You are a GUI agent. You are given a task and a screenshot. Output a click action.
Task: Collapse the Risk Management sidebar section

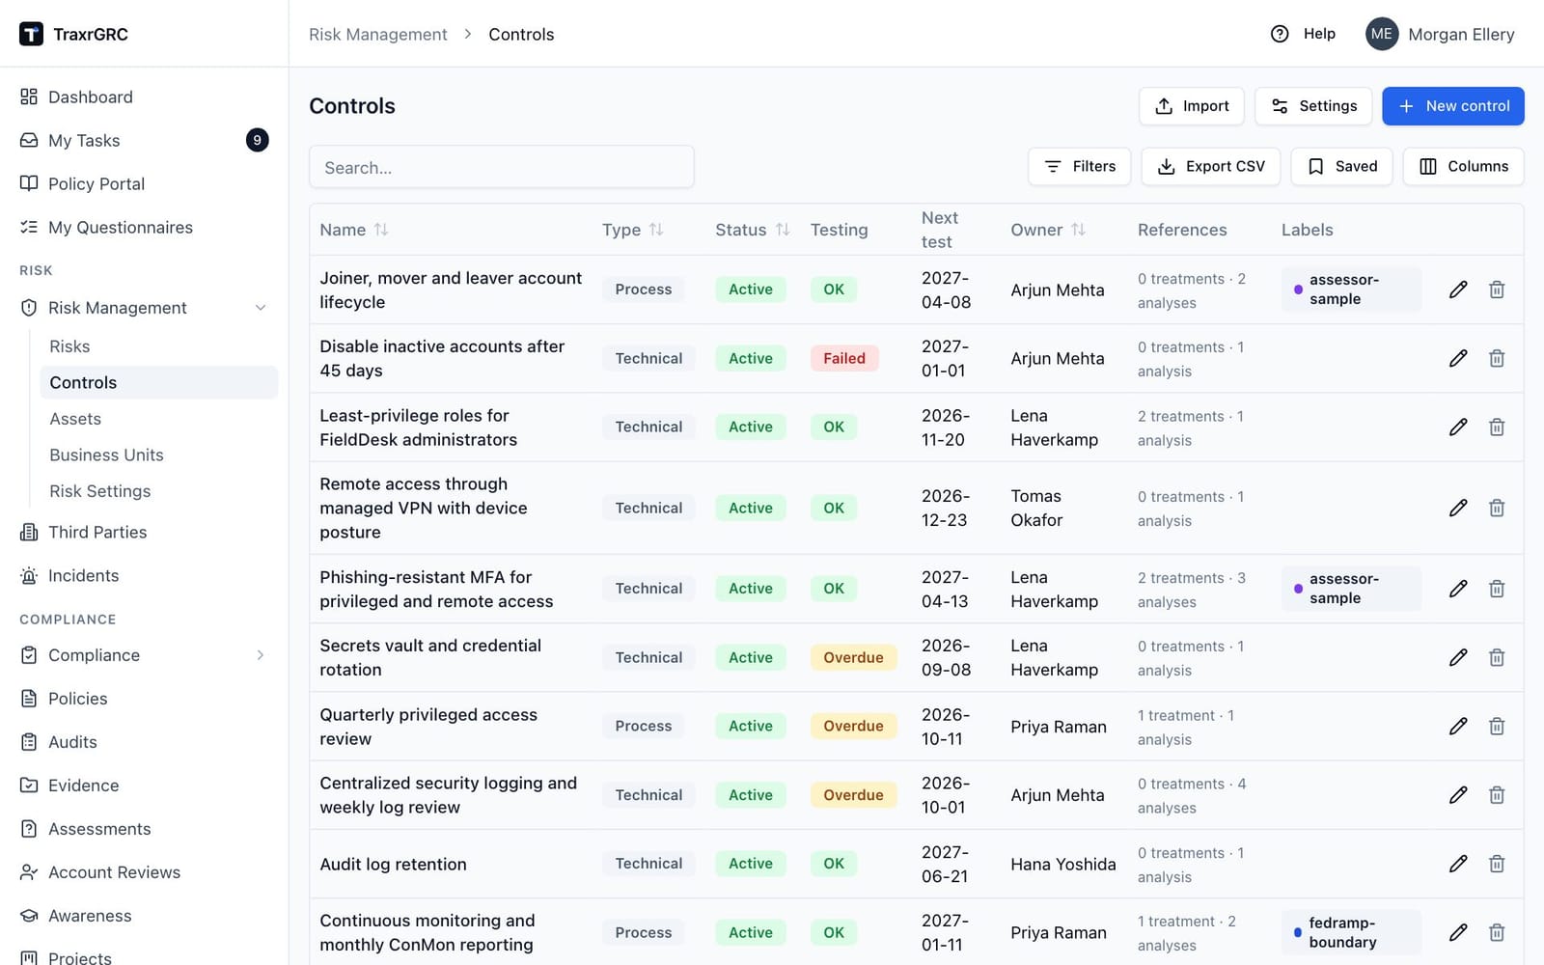(261, 308)
